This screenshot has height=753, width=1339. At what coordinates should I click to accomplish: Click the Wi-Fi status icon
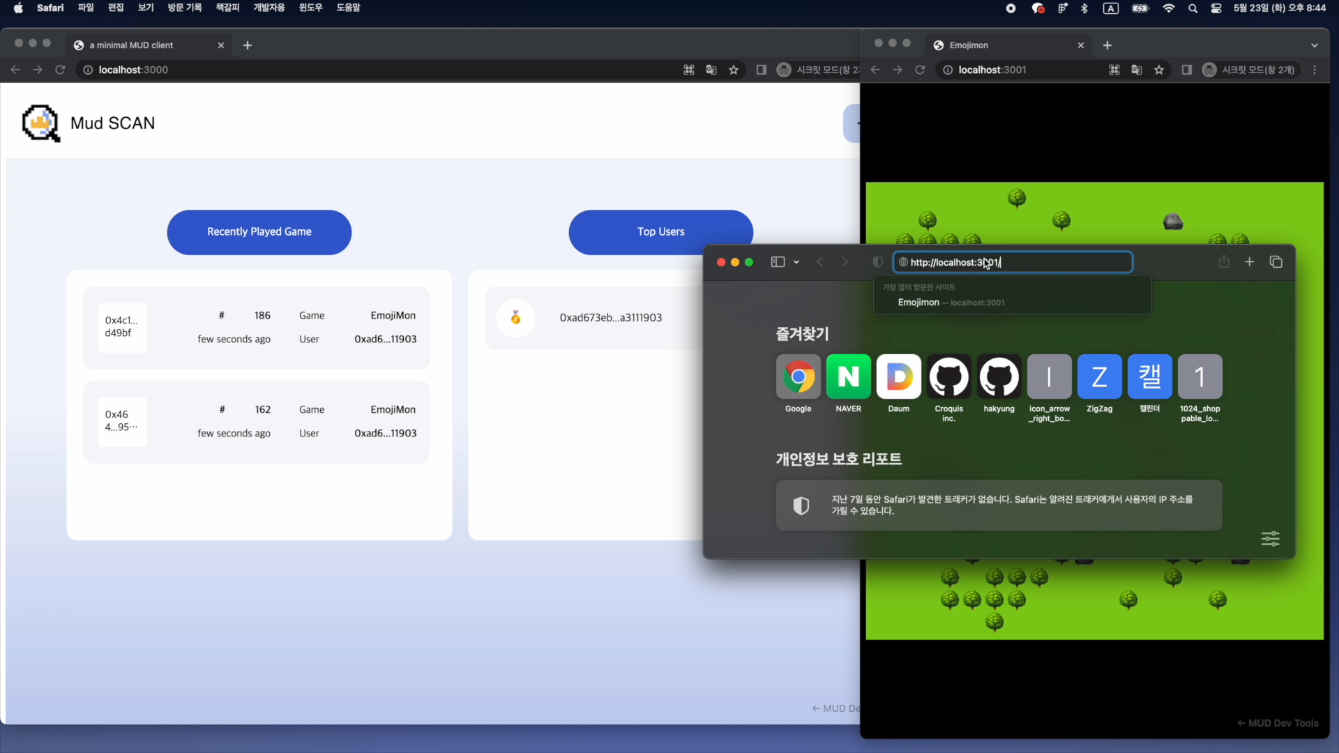pos(1169,8)
